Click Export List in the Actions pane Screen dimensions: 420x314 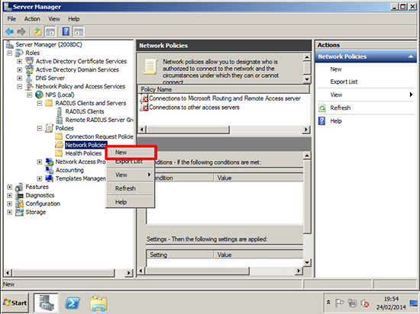pyautogui.click(x=344, y=82)
